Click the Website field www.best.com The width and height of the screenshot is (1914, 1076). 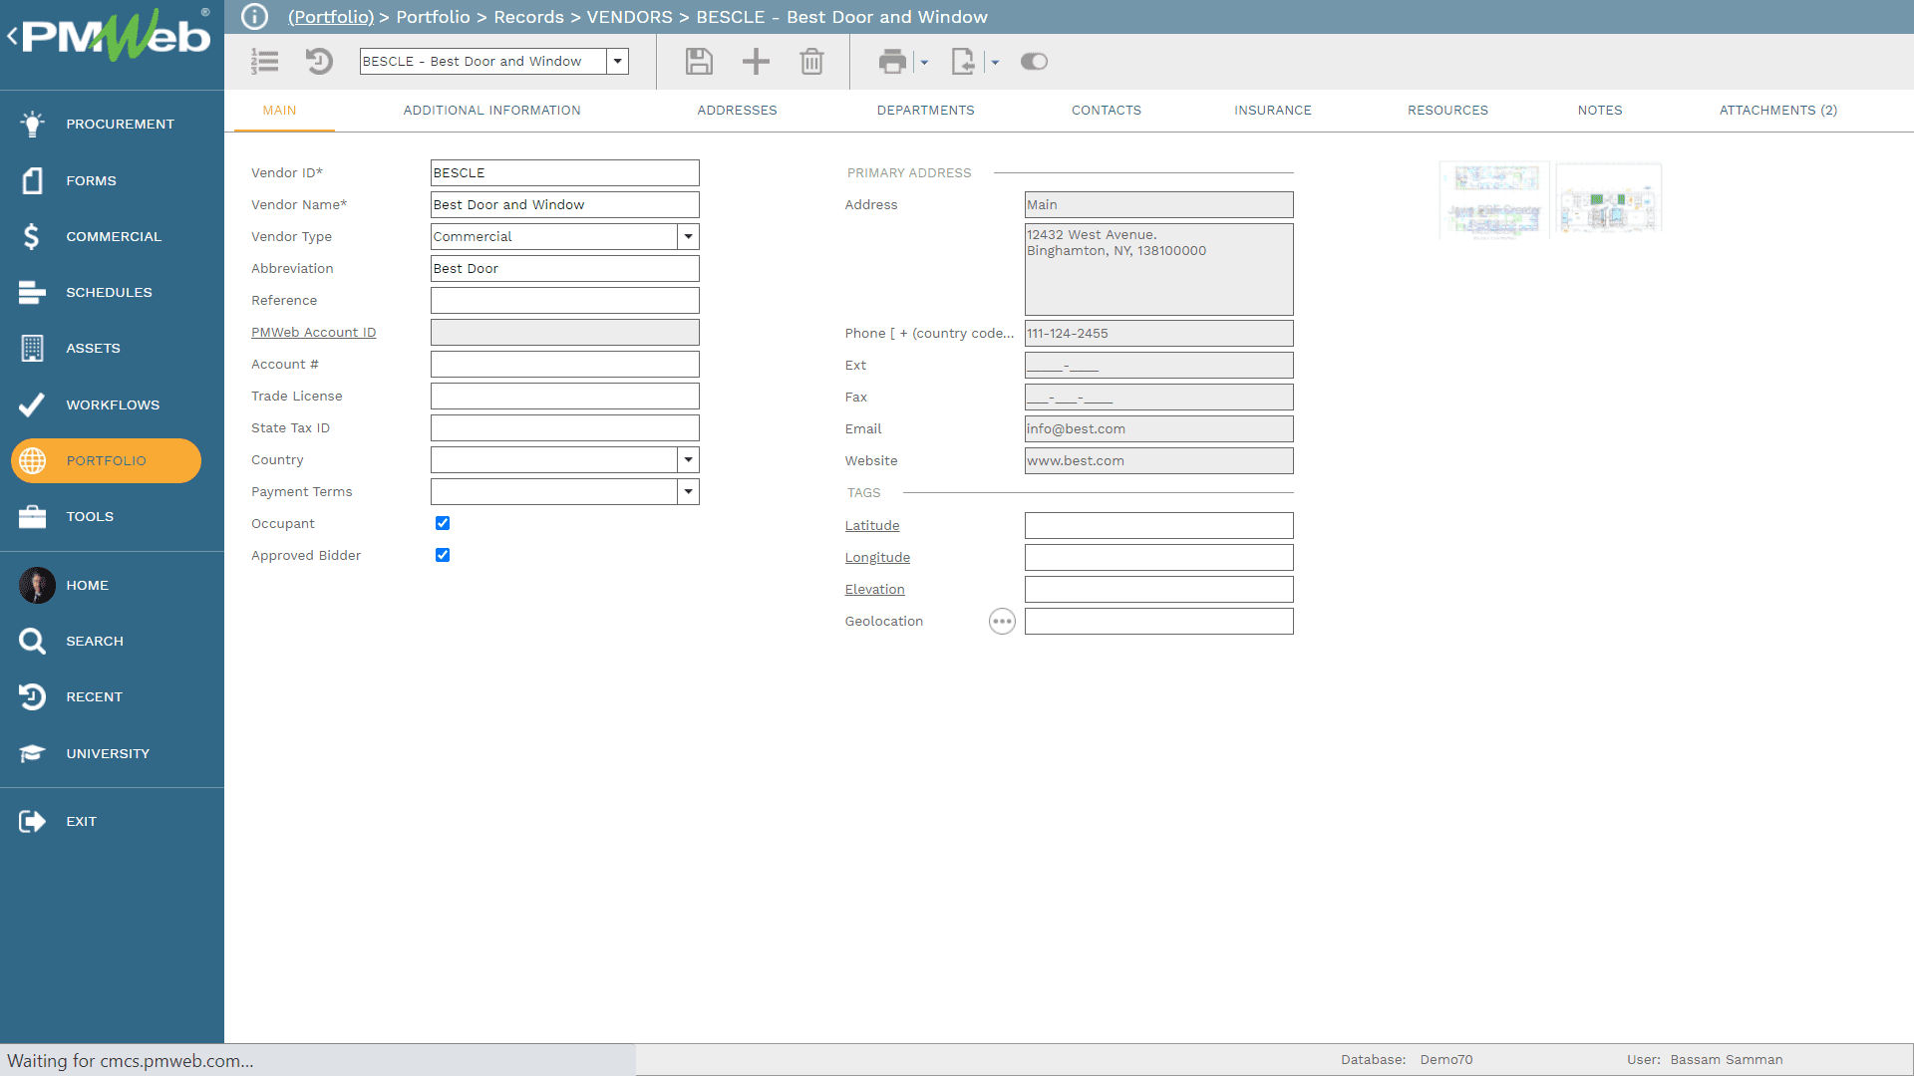coord(1158,460)
